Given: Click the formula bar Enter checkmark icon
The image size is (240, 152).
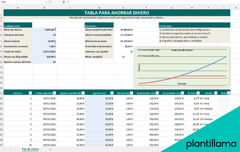Looking at the screenshot, I should [x=59, y=2].
